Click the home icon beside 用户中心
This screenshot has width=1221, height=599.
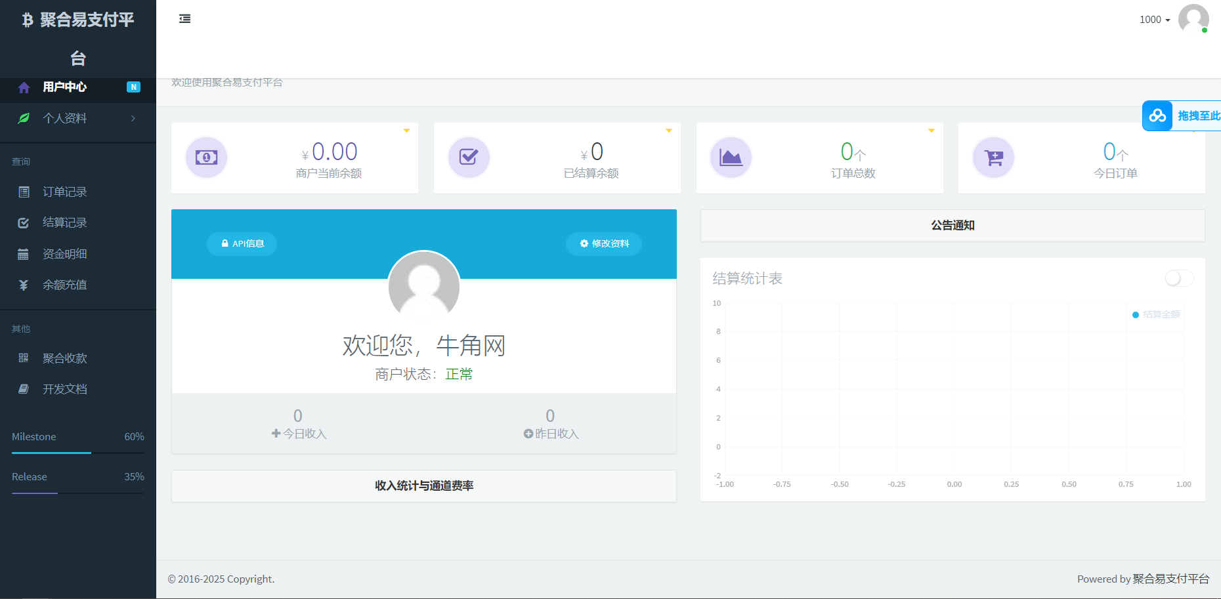click(x=24, y=87)
